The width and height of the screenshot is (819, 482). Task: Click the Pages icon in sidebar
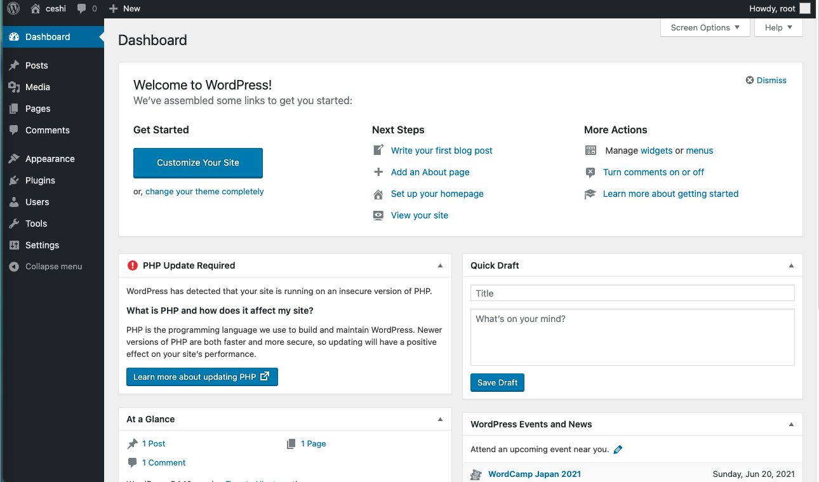14,109
